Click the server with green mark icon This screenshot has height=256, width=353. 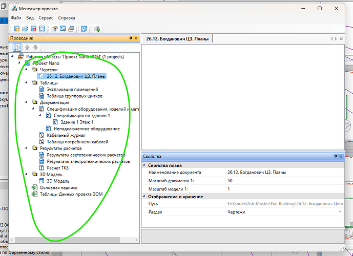click(x=97, y=29)
